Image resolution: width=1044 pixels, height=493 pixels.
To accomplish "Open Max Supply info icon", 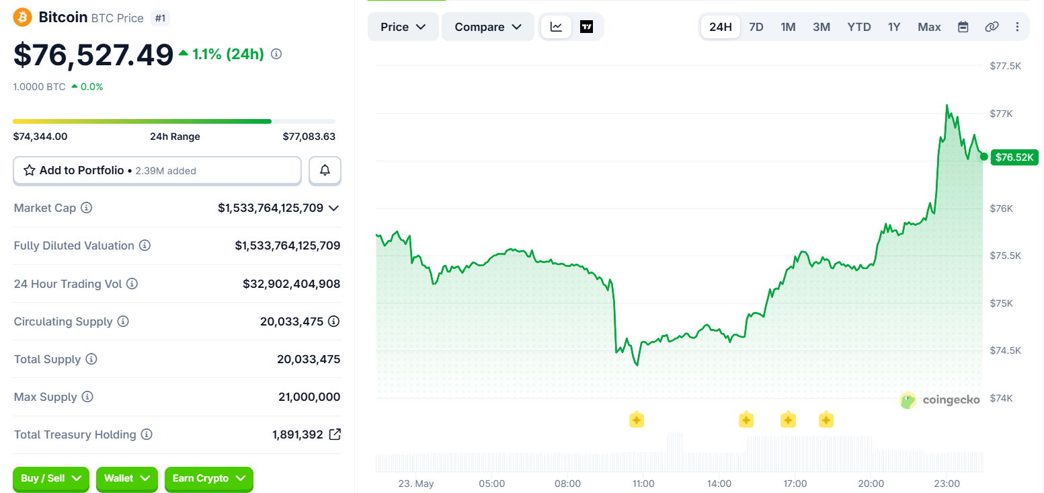I will [87, 397].
